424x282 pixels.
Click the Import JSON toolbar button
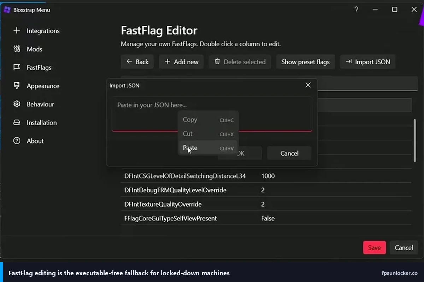pos(367,62)
